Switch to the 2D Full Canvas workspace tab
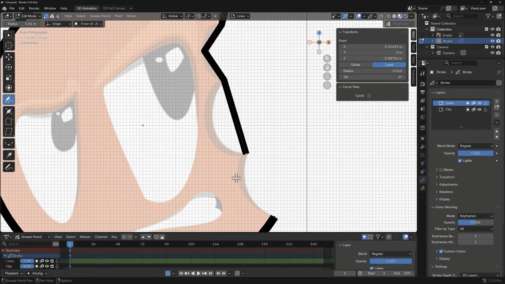Image resolution: width=505 pixels, height=284 pixels. [x=114, y=8]
